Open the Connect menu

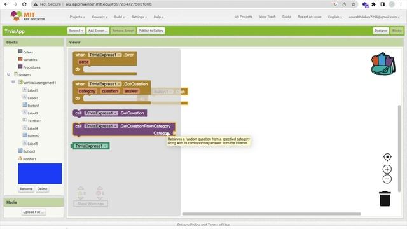point(99,17)
